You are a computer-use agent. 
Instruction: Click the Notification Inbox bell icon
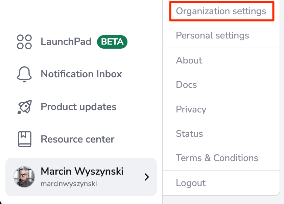point(24,74)
